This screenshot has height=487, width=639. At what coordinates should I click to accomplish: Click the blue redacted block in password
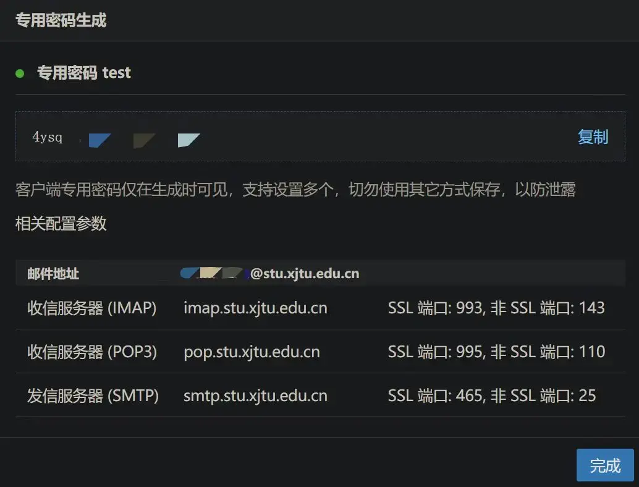click(99, 140)
